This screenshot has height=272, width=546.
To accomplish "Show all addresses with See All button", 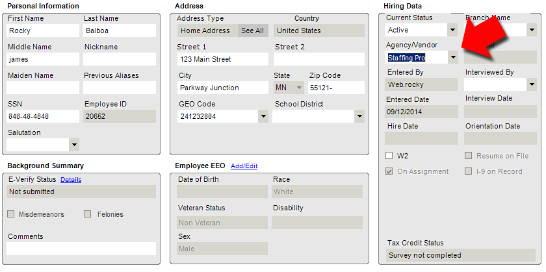I will tap(252, 31).
